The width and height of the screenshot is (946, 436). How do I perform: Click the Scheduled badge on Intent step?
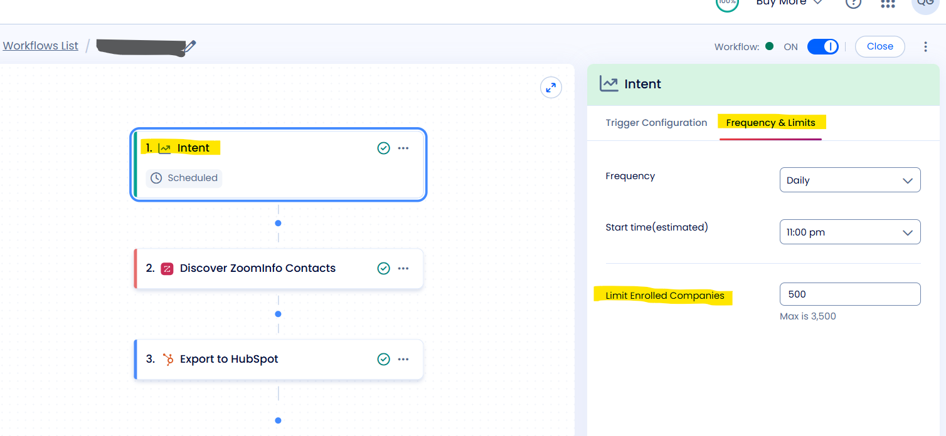[184, 178]
